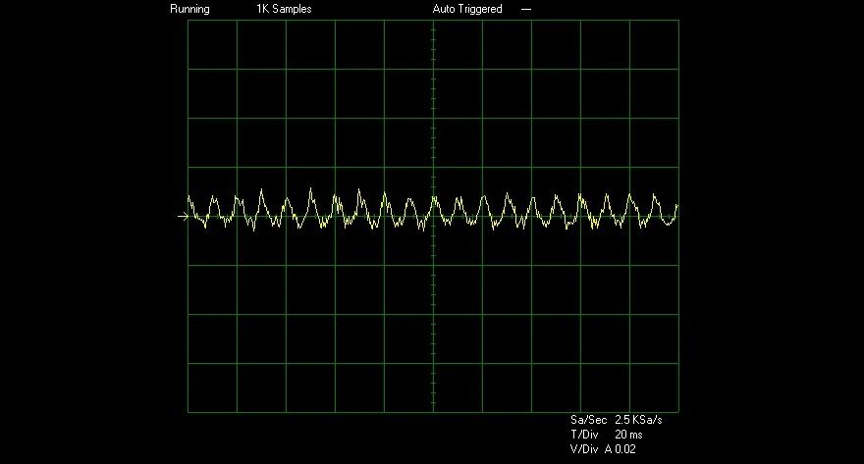
Task: Click the "A 0.02" volts per division value
Action: pos(620,449)
